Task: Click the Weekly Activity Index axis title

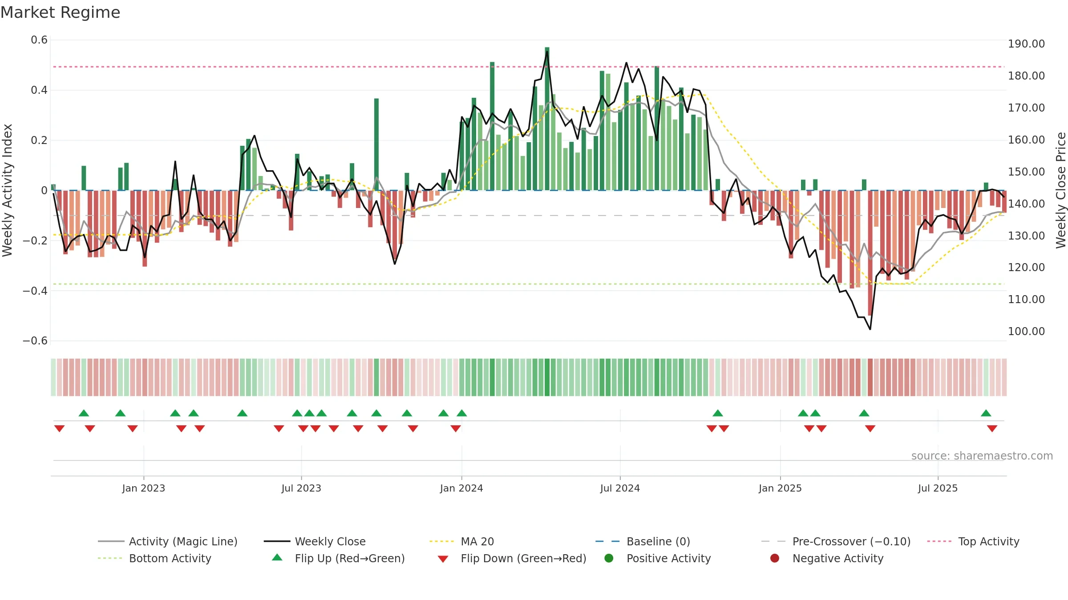Action: tap(7, 190)
